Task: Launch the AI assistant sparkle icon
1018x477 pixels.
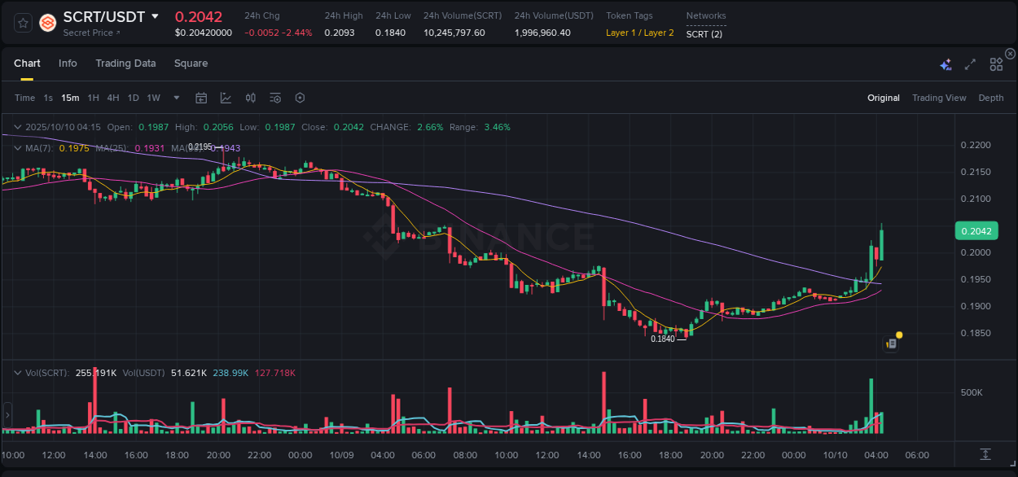Action: (945, 63)
